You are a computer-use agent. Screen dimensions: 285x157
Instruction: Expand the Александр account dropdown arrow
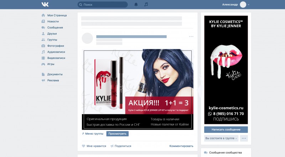pyautogui.click(x=248, y=5)
